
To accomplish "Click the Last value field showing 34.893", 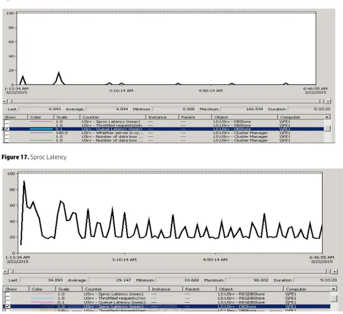I will pyautogui.click(x=41, y=280).
